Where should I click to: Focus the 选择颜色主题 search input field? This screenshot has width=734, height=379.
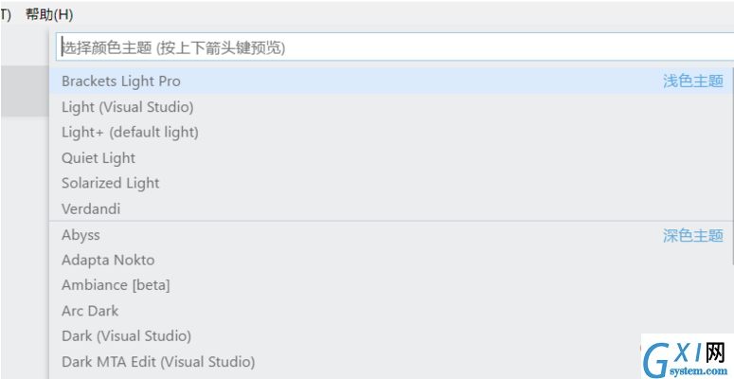point(395,46)
